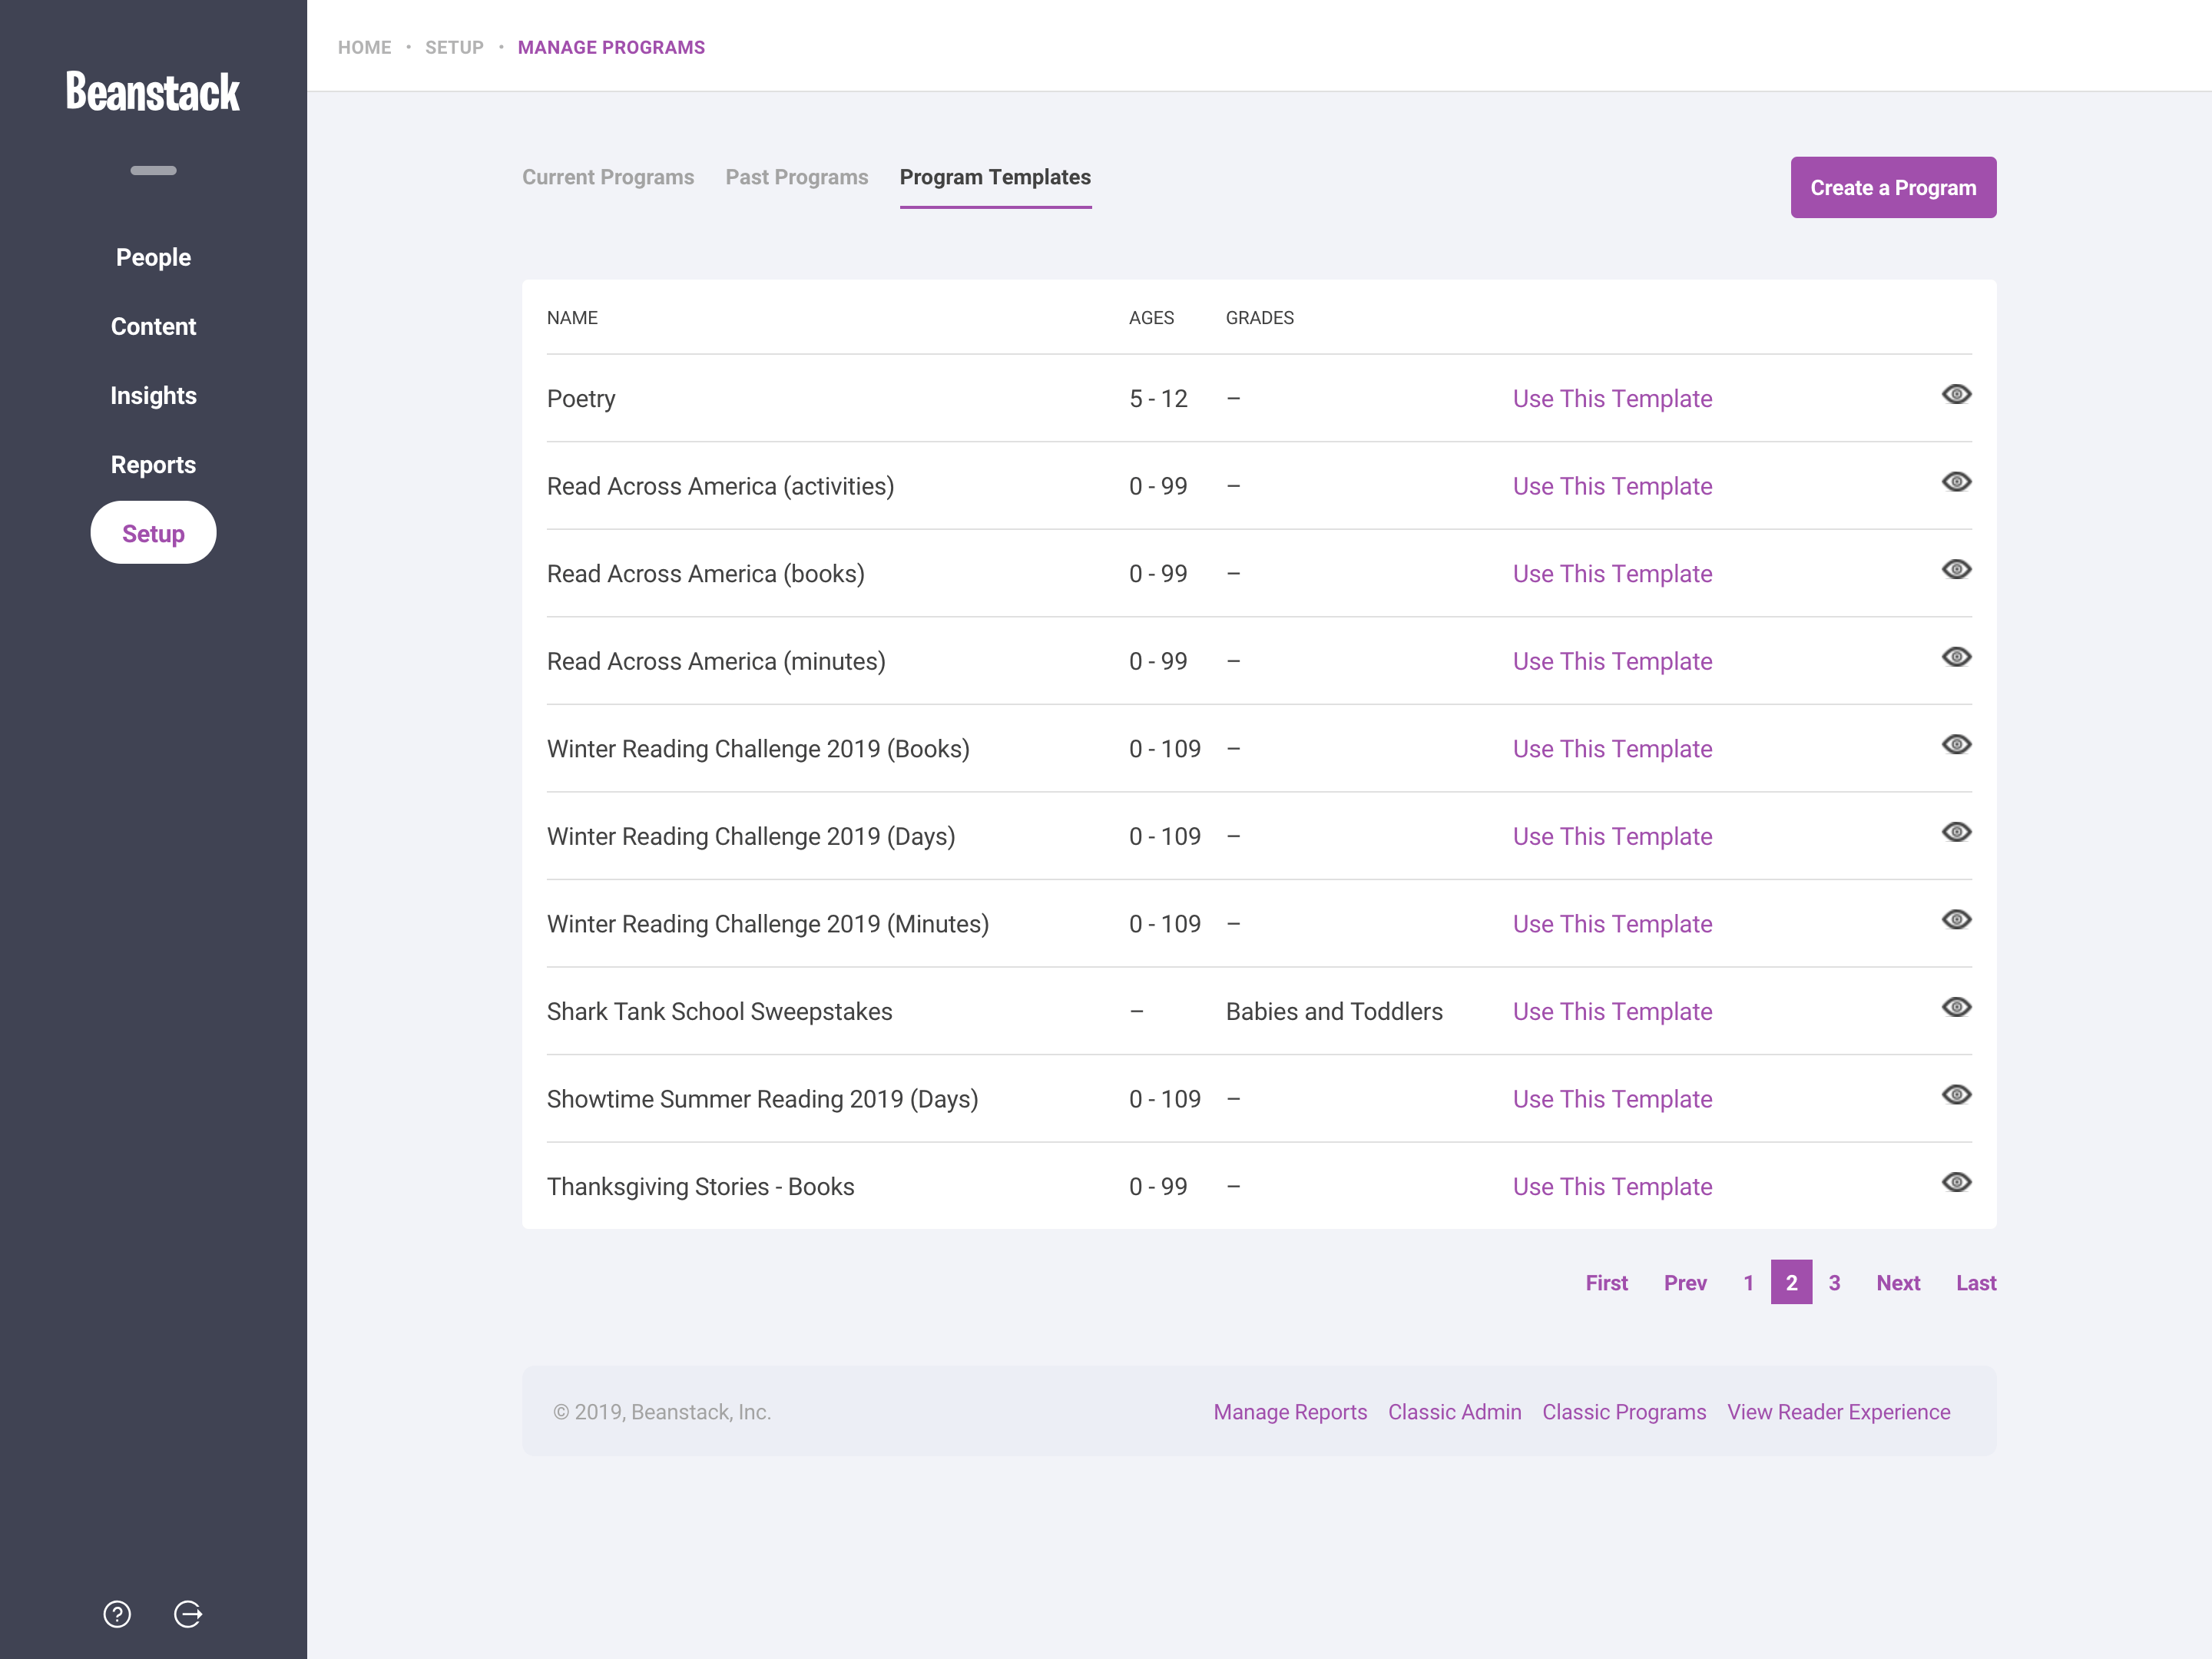The image size is (2212, 1659).
Task: Select the Setup sidebar item
Action: (x=153, y=533)
